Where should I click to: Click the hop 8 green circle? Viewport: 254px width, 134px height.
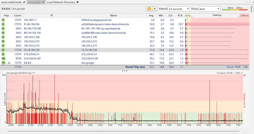pos(3,50)
